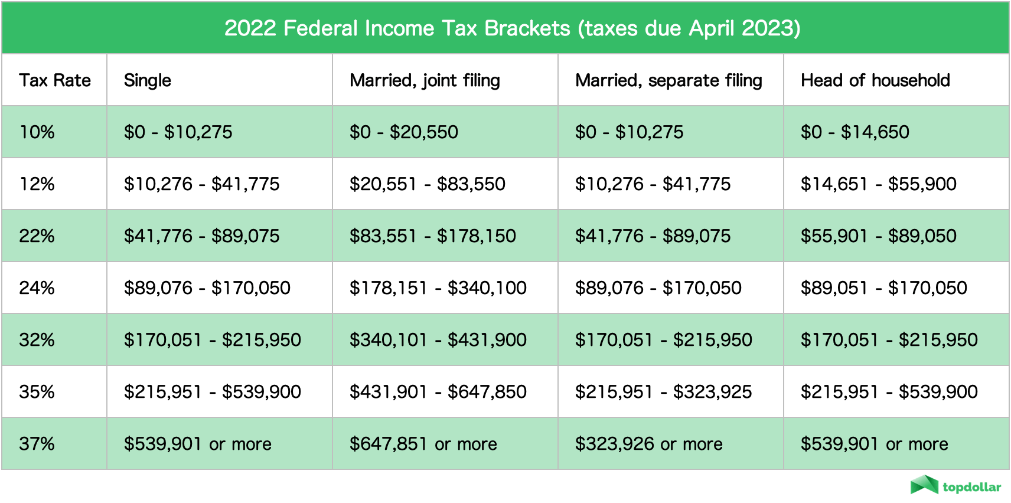Click the Married, separate filing header
The image size is (1011, 503).
point(668,80)
